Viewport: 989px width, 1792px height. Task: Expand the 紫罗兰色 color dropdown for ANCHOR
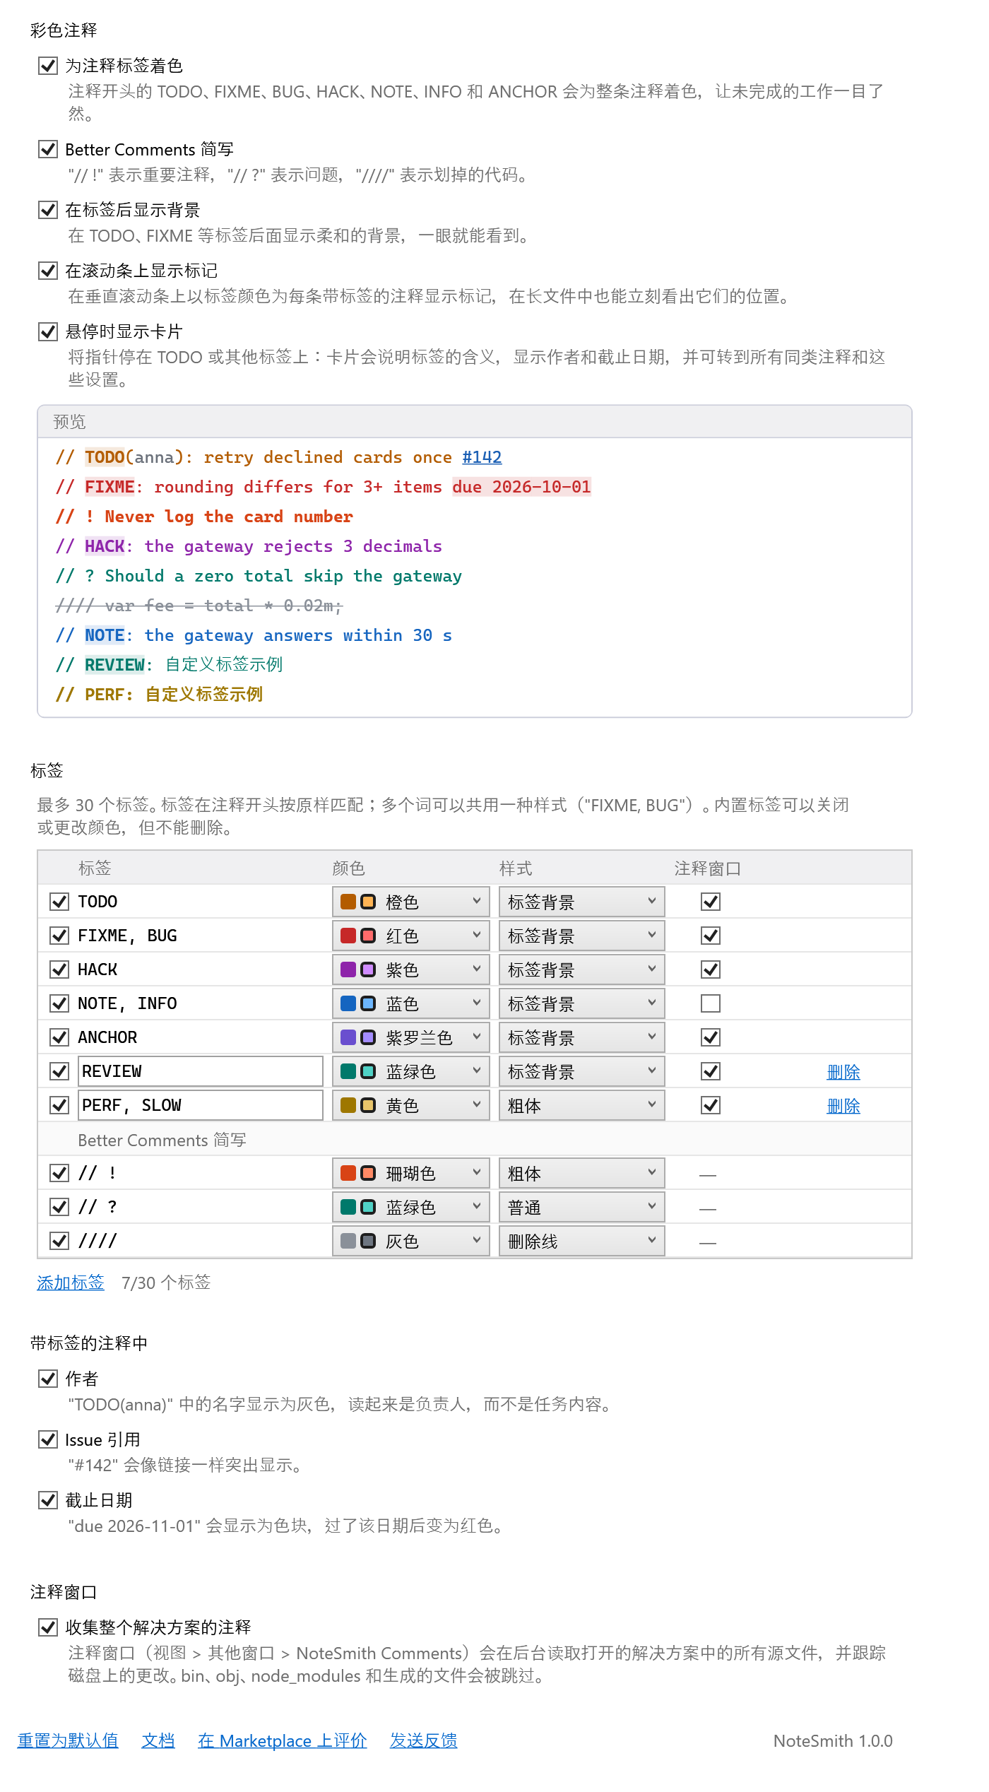point(411,1037)
